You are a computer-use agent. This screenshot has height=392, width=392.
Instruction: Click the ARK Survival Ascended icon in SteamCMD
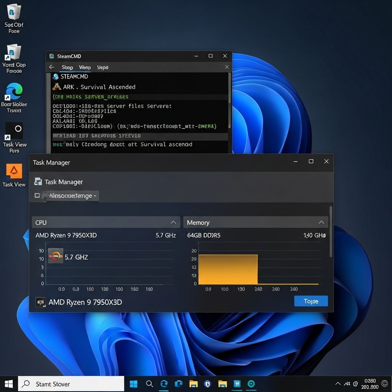(x=57, y=87)
